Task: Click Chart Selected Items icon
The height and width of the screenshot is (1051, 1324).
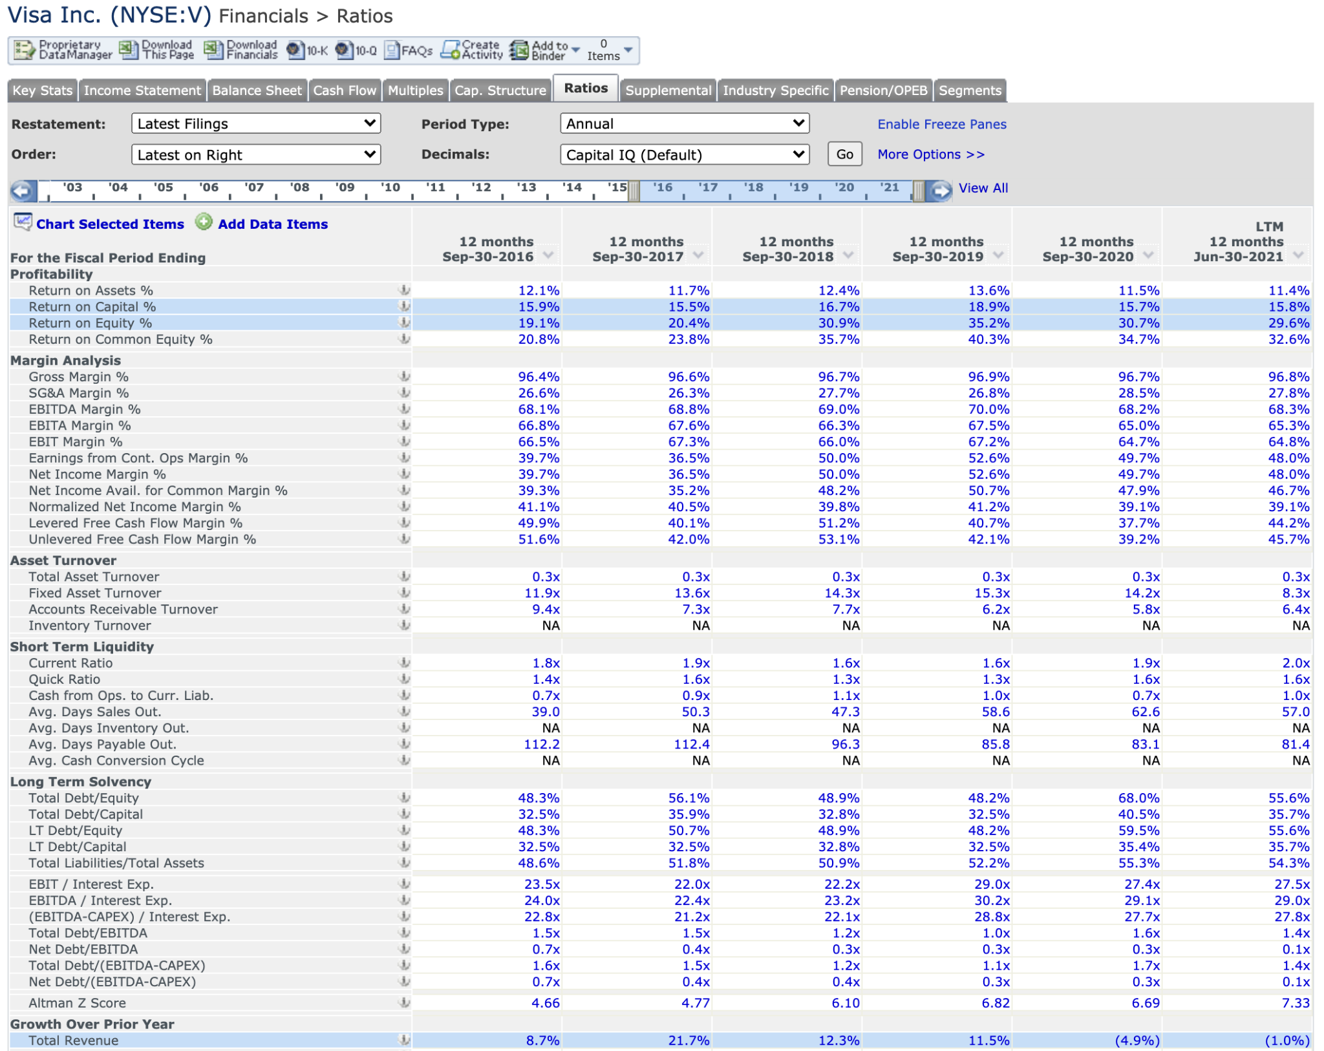Action: point(23,222)
